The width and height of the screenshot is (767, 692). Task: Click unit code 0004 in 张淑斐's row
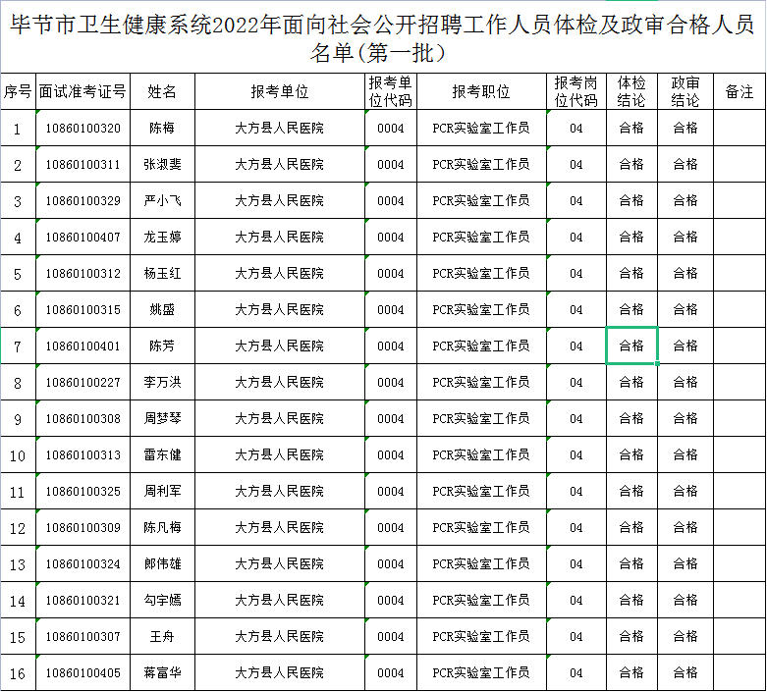point(390,164)
